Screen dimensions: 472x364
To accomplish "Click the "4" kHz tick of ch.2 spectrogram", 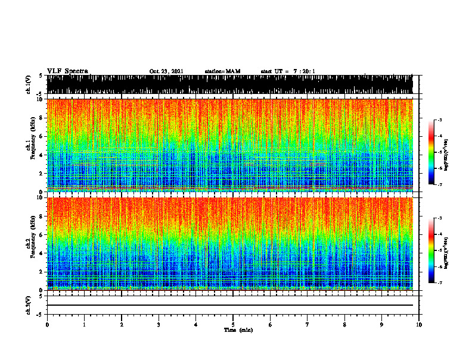I will click(41, 253).
